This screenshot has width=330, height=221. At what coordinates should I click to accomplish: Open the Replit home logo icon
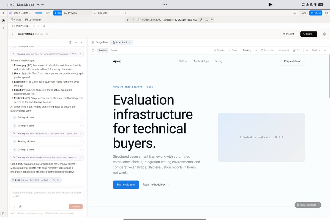[3, 13]
